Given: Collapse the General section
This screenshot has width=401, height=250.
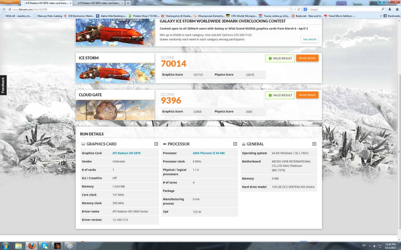Looking at the screenshot, I should coord(314,144).
